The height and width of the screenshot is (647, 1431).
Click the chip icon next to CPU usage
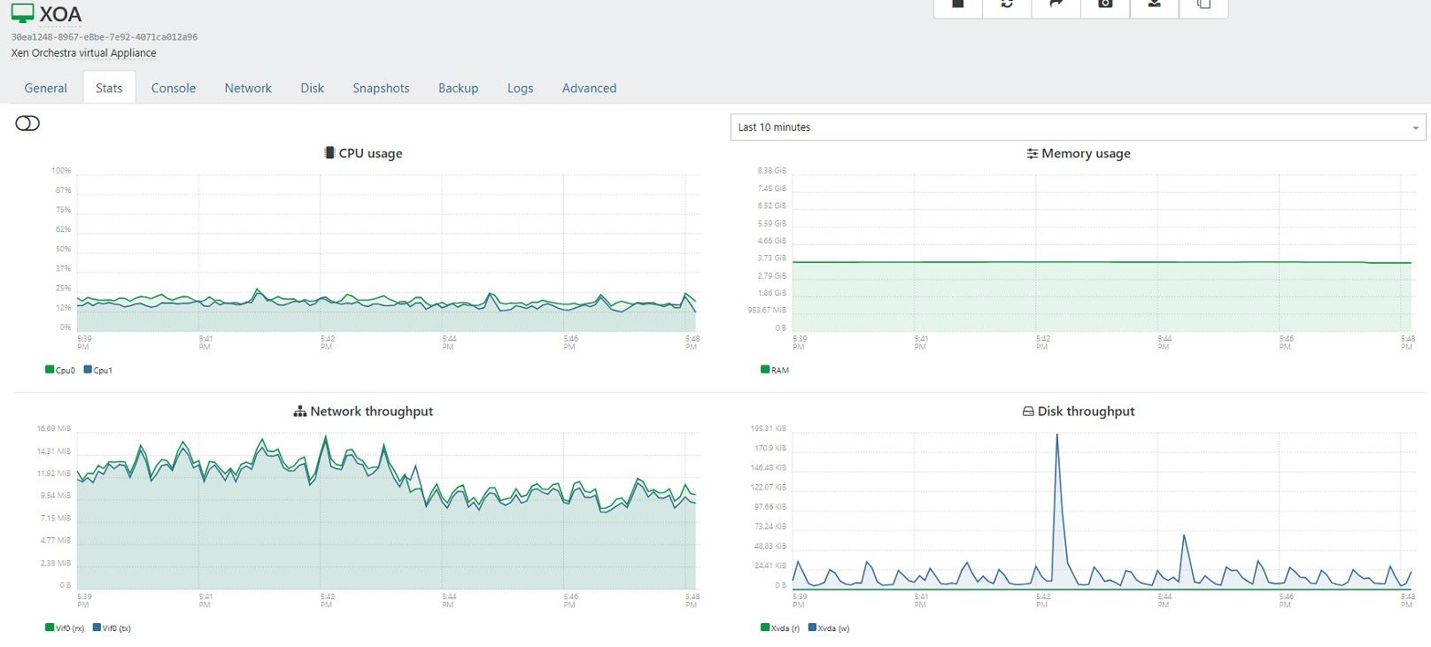click(329, 153)
